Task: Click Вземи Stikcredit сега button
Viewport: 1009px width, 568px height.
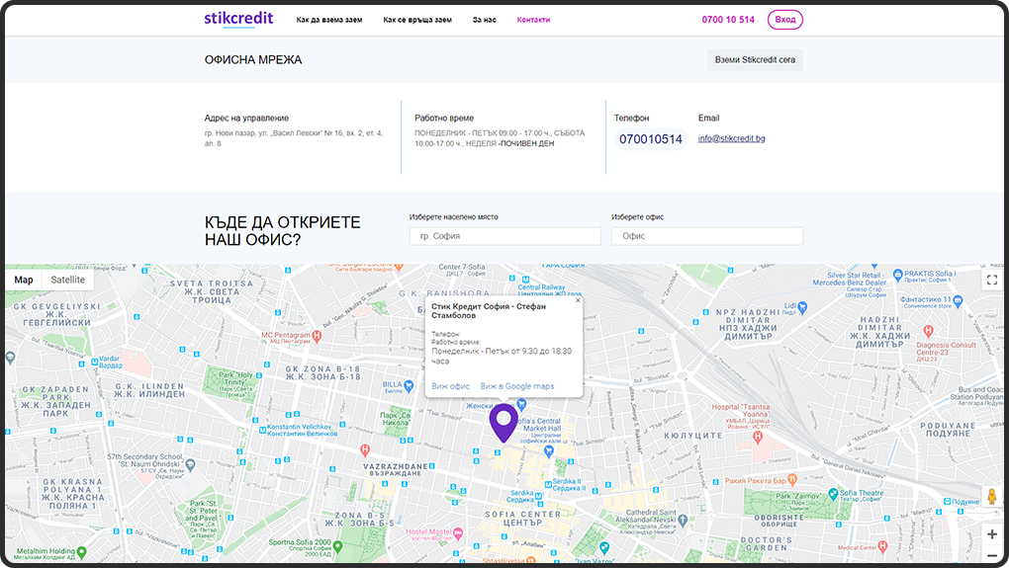Action: pos(755,59)
